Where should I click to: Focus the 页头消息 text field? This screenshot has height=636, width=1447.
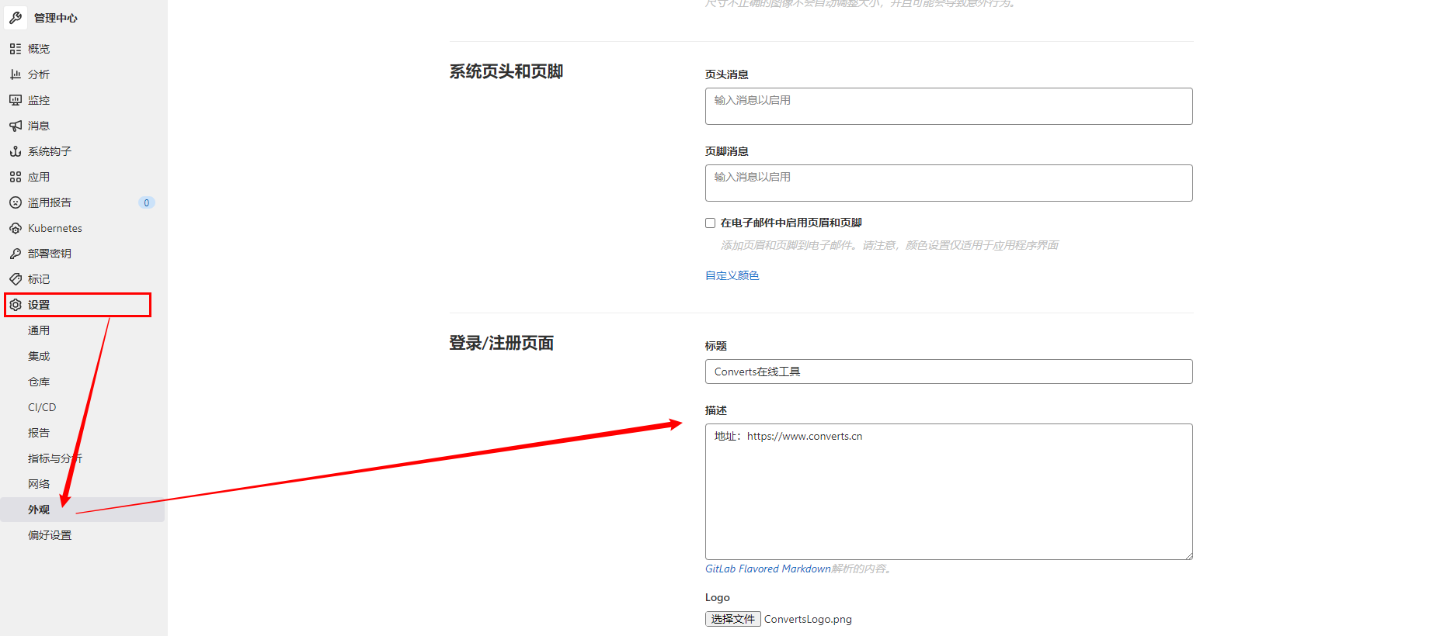click(x=948, y=106)
